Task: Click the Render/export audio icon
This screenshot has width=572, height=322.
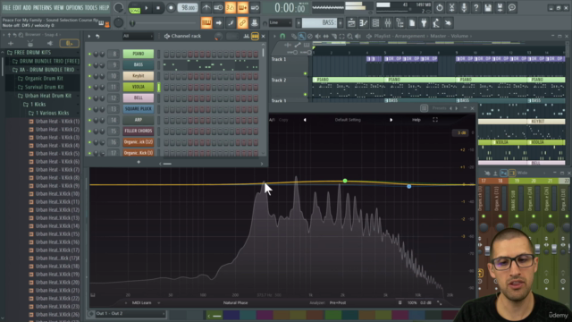Action: (x=500, y=8)
